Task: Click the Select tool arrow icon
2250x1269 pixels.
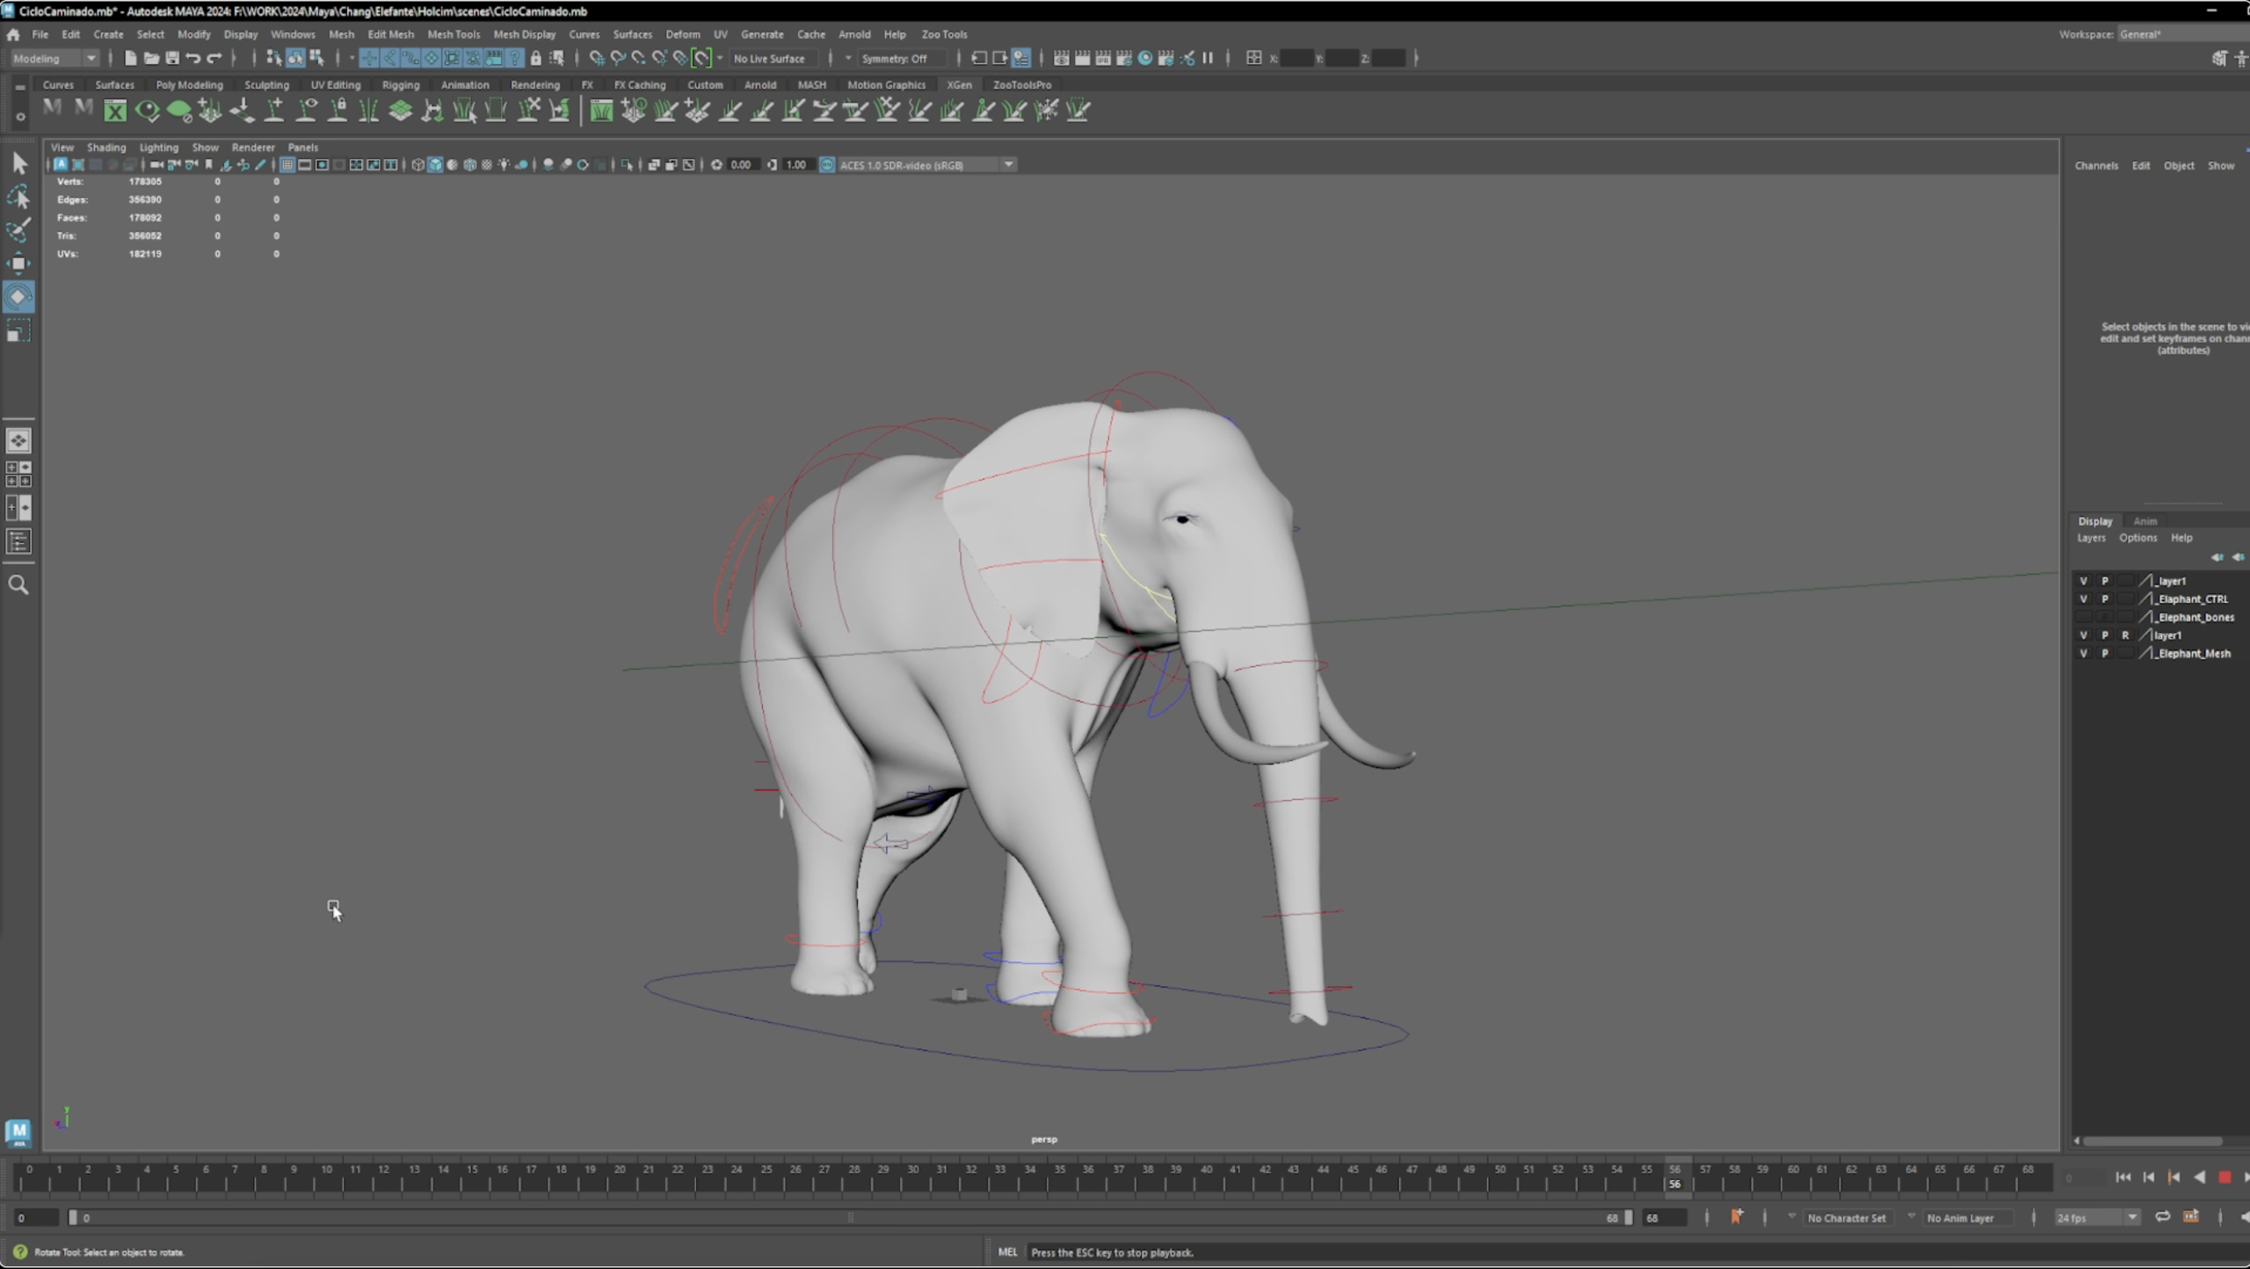Action: 18,163
